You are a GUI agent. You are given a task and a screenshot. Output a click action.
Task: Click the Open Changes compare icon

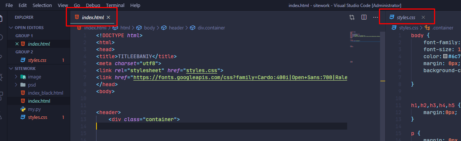tap(352, 17)
